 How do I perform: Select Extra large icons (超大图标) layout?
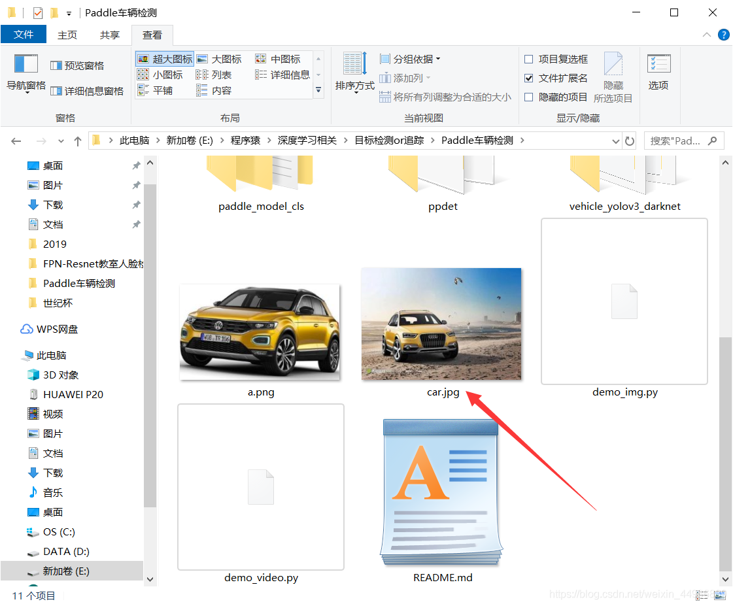click(165, 59)
